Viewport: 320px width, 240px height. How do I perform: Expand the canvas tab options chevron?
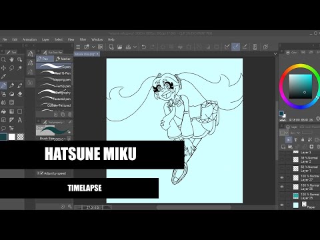pyautogui.click(x=275, y=54)
